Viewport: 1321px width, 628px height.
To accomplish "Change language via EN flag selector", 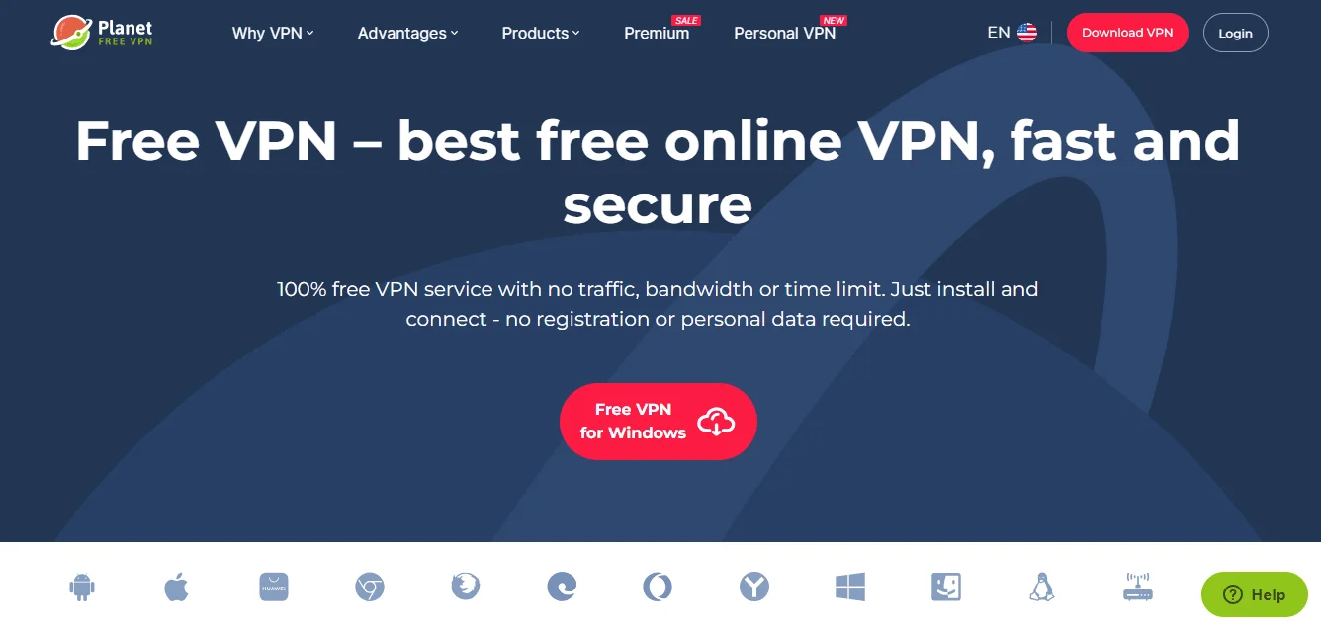I will (1012, 33).
